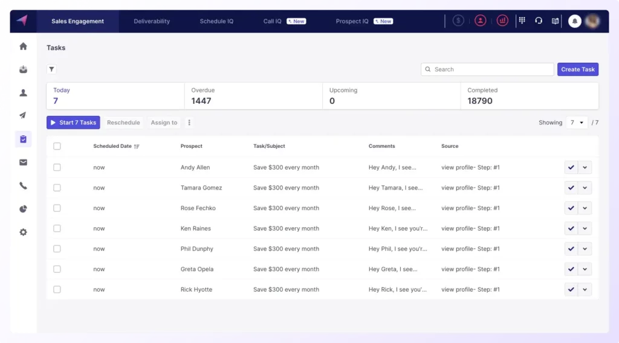This screenshot has height=343, width=619.
Task: Check the Rick Hyotte row checkbox
Action: tap(57, 289)
